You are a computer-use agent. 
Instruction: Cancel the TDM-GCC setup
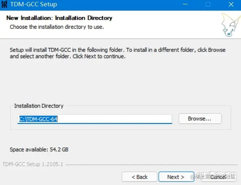(x=219, y=177)
